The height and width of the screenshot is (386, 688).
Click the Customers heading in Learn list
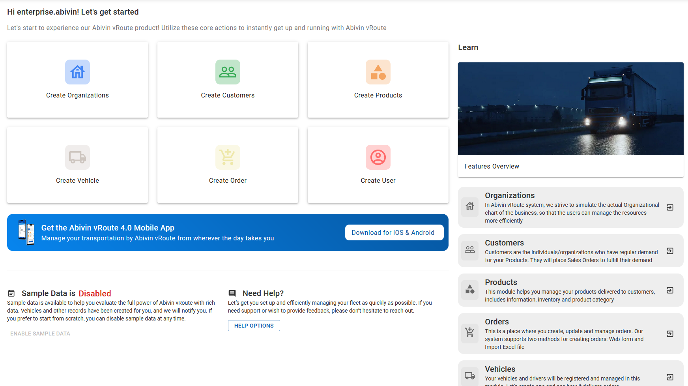(504, 243)
